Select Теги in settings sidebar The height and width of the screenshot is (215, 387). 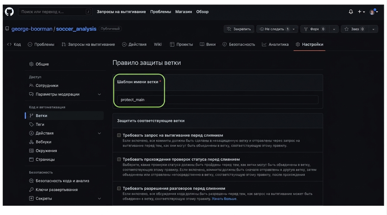tap(66, 124)
